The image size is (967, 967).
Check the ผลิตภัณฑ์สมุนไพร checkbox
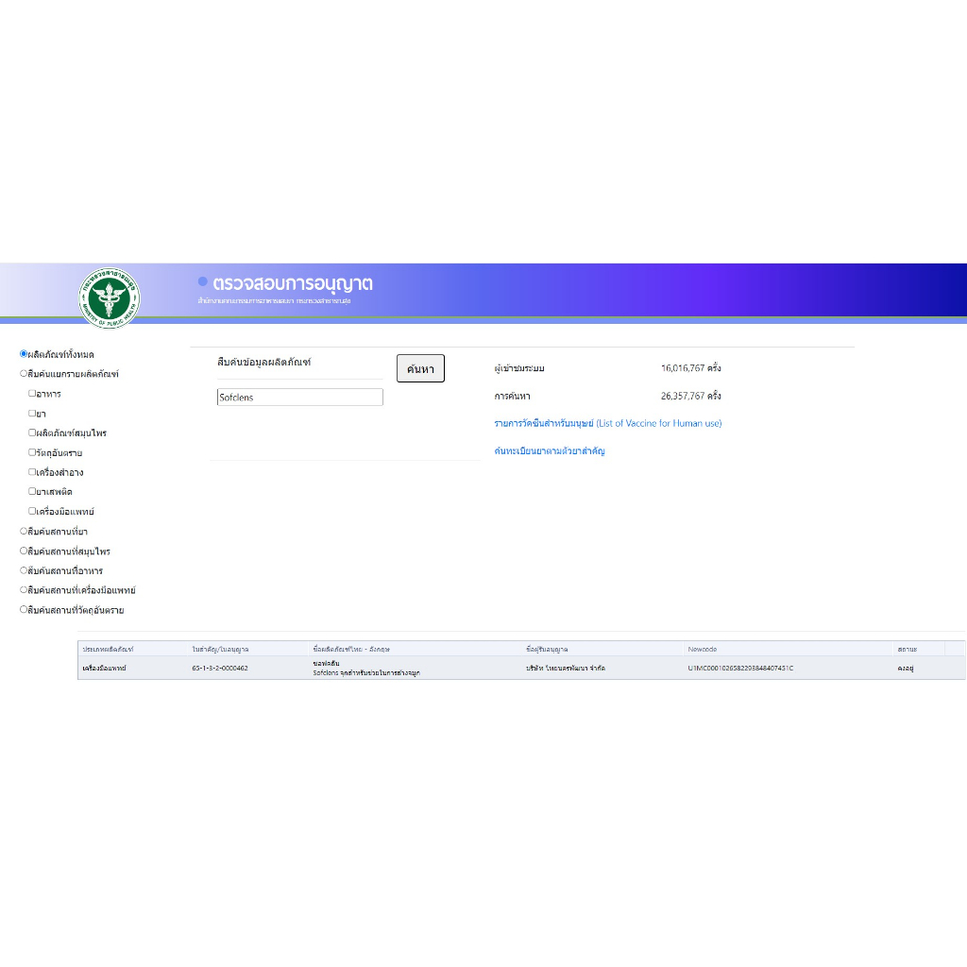(x=32, y=433)
